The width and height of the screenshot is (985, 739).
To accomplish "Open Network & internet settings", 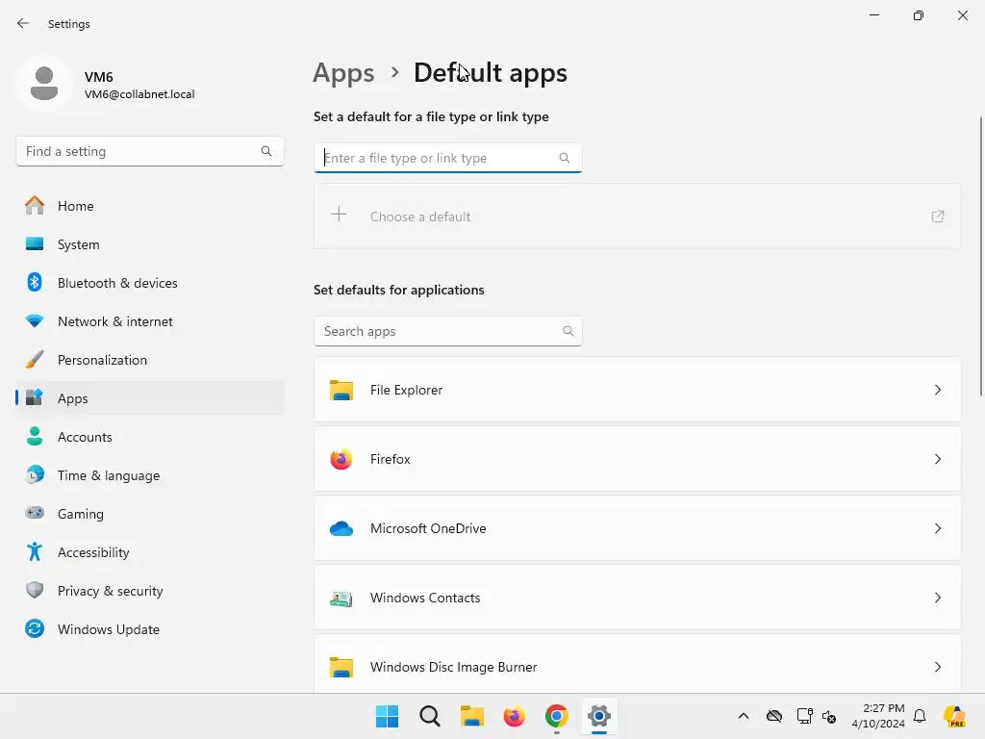I will (150, 321).
